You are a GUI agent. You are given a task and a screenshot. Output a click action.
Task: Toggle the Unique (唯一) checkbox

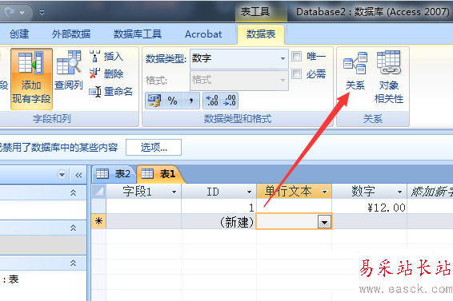(x=297, y=56)
